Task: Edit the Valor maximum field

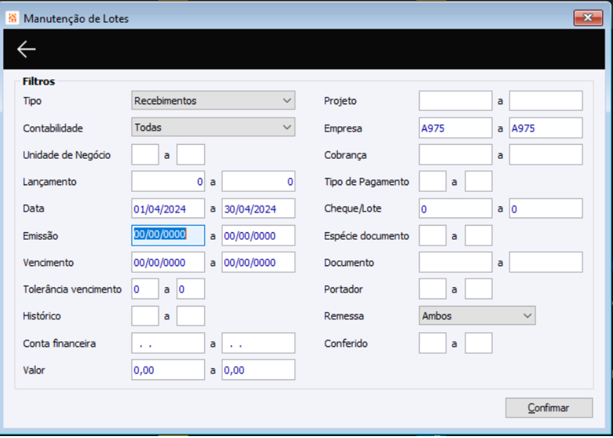Action: [259, 370]
